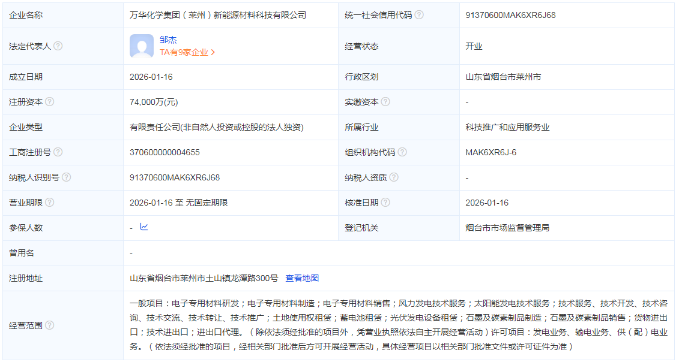Click question mark icon beside 经营范围
The image size is (676, 362).
(x=50, y=325)
